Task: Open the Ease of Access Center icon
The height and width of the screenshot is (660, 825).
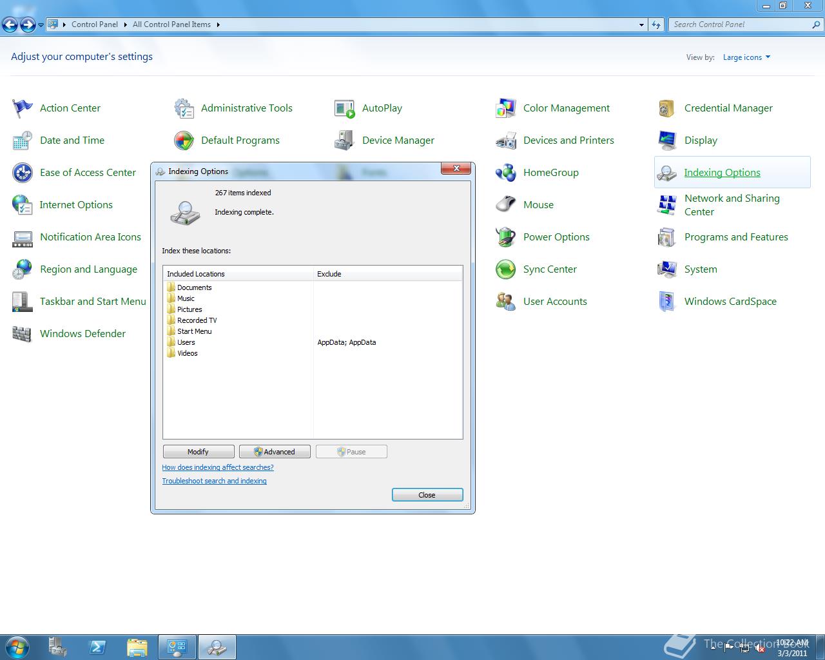Action: click(x=22, y=173)
